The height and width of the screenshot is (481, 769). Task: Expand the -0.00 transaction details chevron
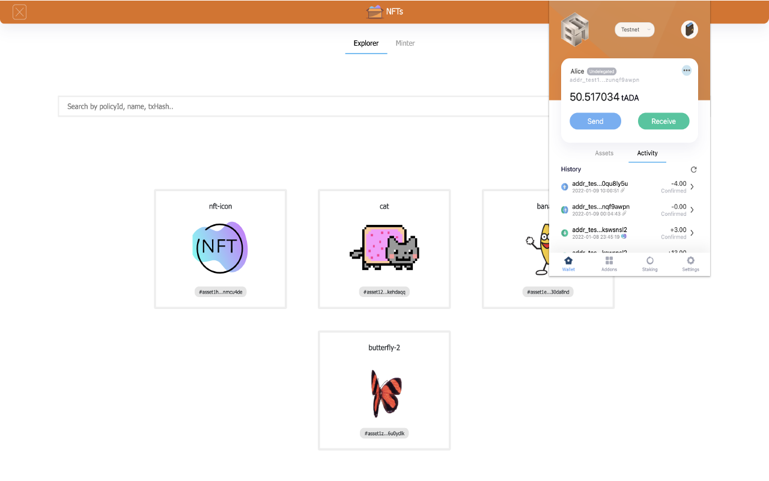[x=692, y=210]
